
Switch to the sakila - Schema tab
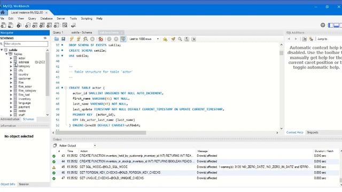point(82,33)
